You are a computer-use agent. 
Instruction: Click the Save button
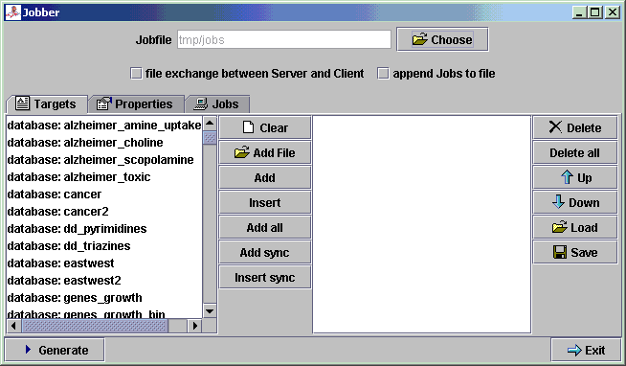click(575, 253)
